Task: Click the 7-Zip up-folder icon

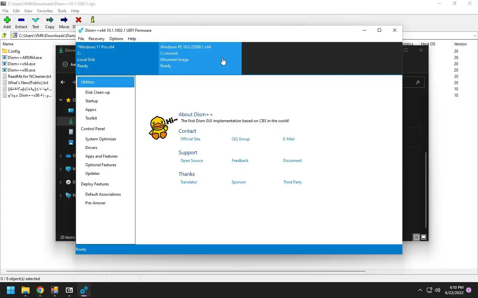Action: [4, 35]
